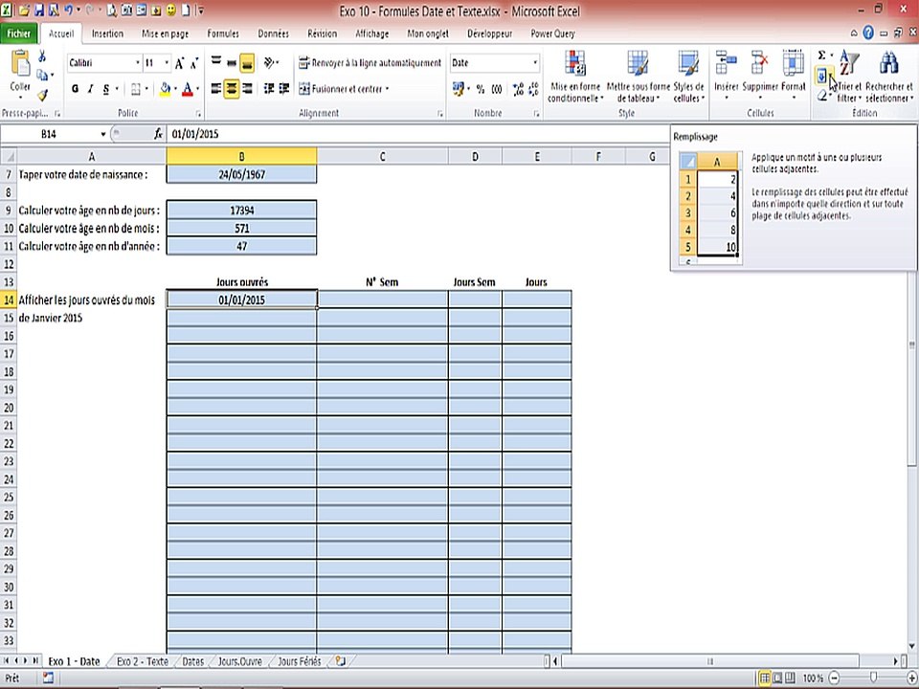The image size is (919, 689).
Task: Click the increase decimal icon
Action: point(518,89)
